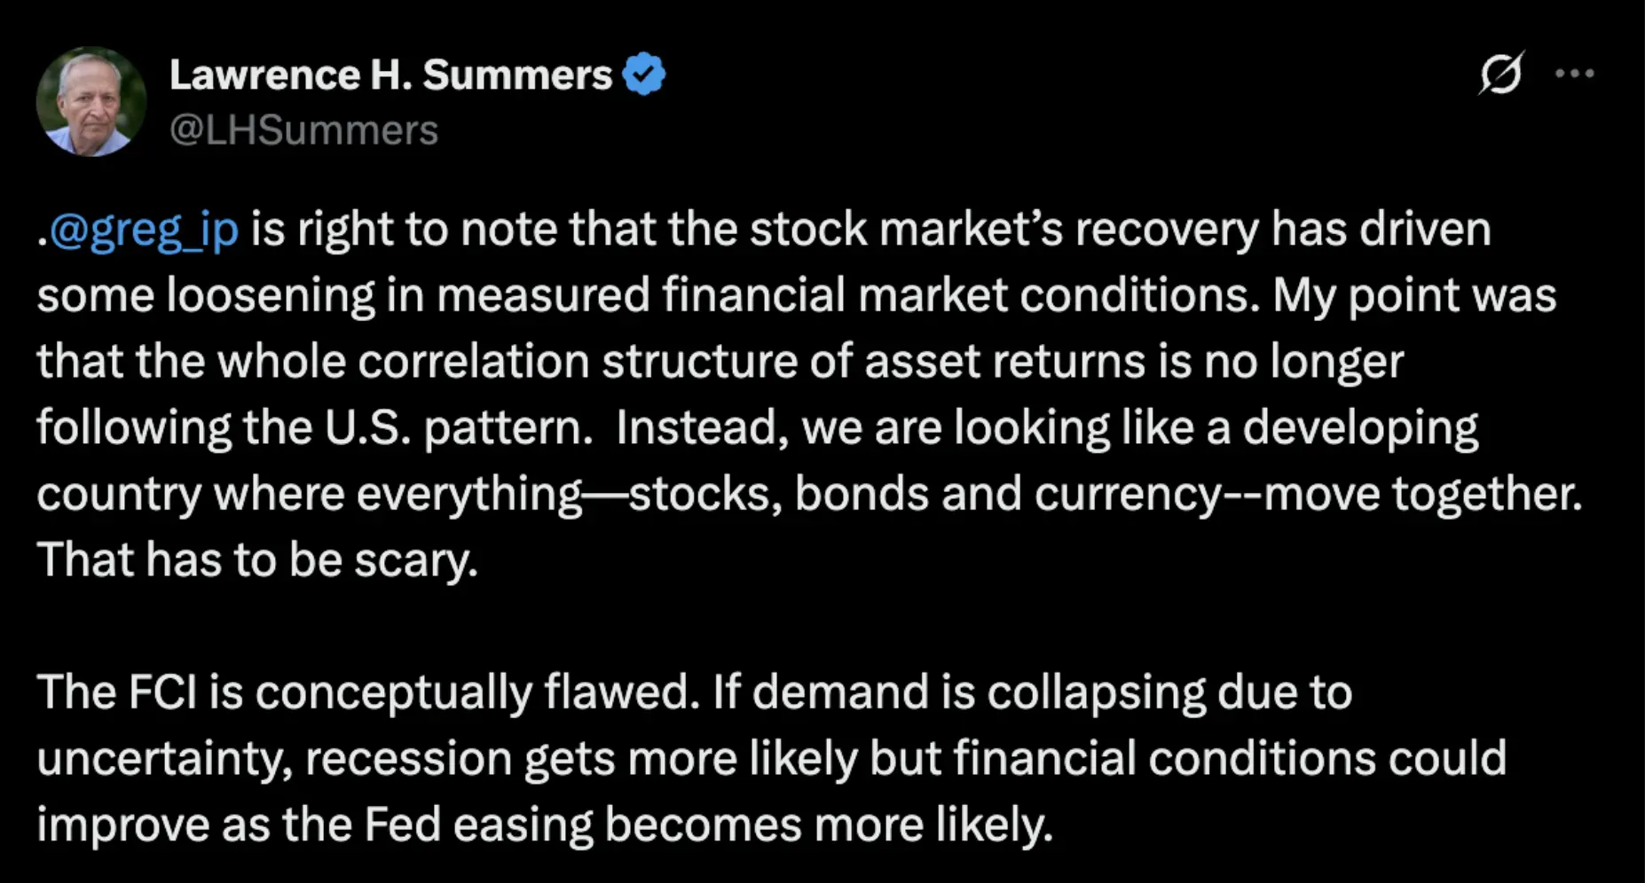Click the words "following the U.S. pattern"

(x=315, y=428)
